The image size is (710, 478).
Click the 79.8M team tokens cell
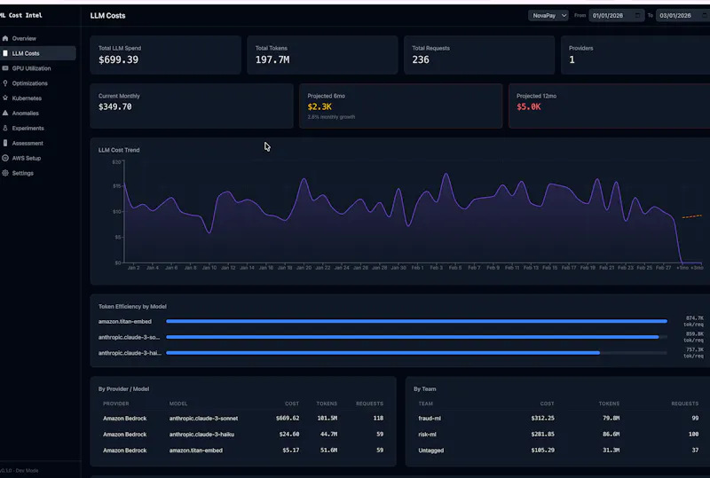(x=611, y=419)
